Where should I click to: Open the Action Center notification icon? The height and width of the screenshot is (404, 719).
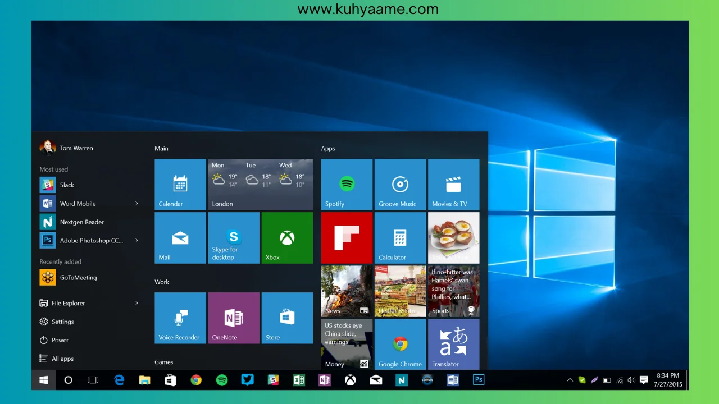[644, 380]
